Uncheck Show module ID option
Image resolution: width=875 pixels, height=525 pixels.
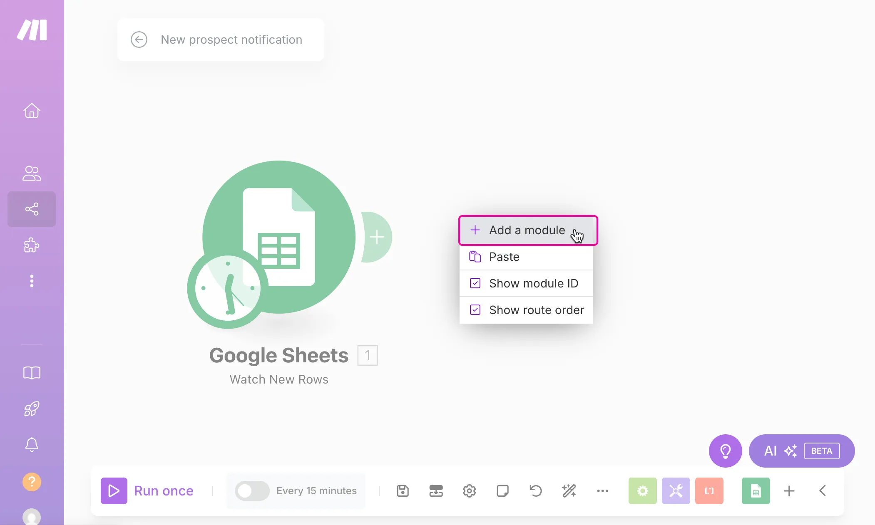(526, 283)
